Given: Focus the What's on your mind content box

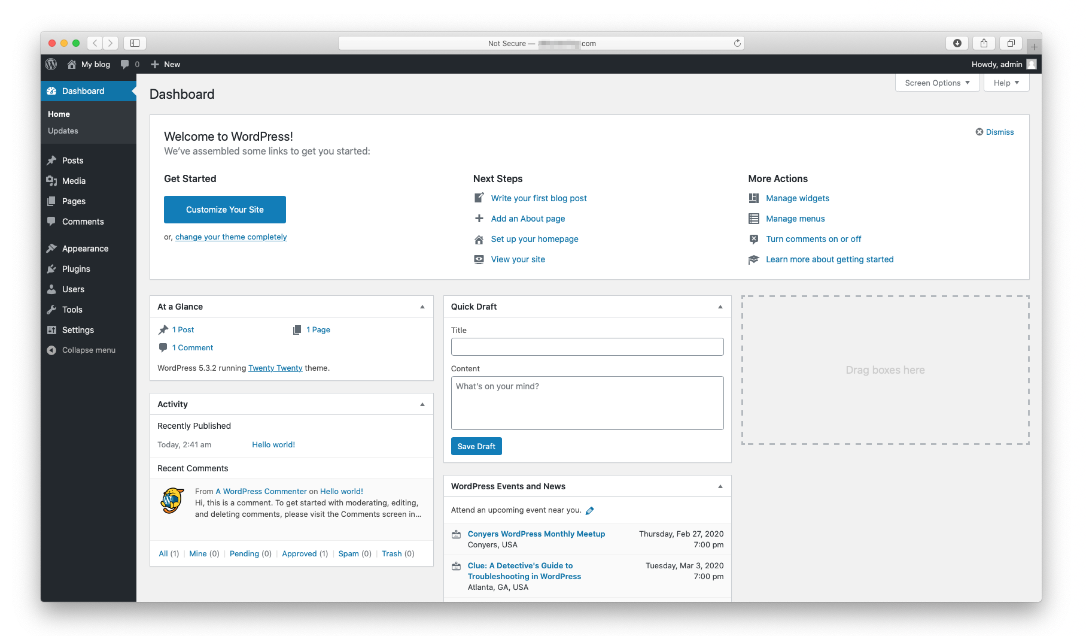Looking at the screenshot, I should pos(588,403).
